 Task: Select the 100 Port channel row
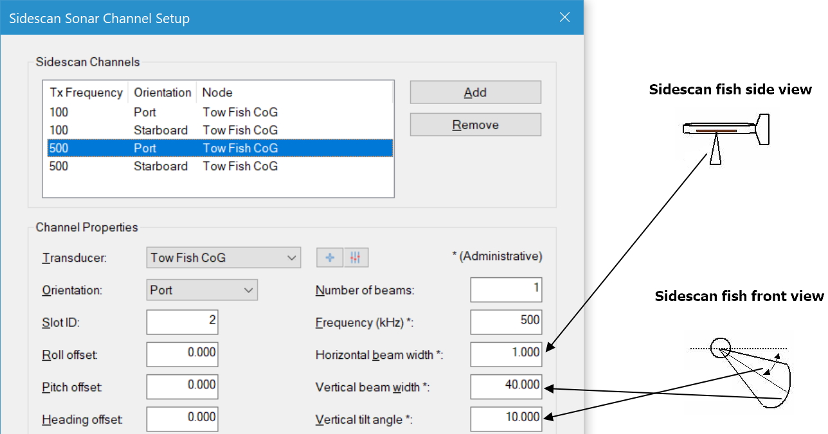(x=219, y=112)
